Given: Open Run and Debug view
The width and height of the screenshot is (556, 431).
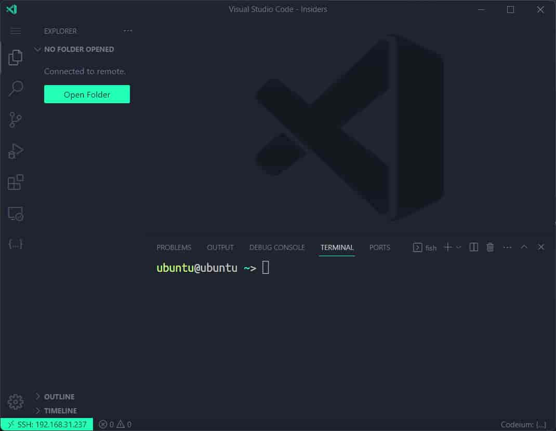Looking at the screenshot, I should pyautogui.click(x=16, y=151).
